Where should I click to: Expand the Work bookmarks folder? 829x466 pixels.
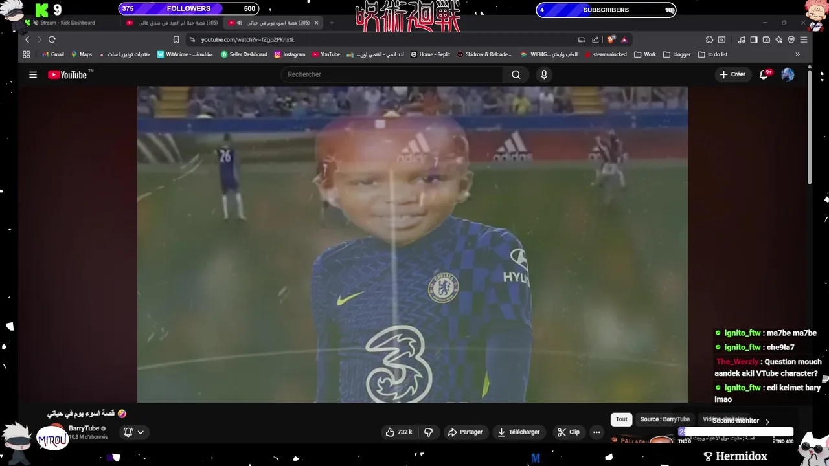(x=645, y=54)
